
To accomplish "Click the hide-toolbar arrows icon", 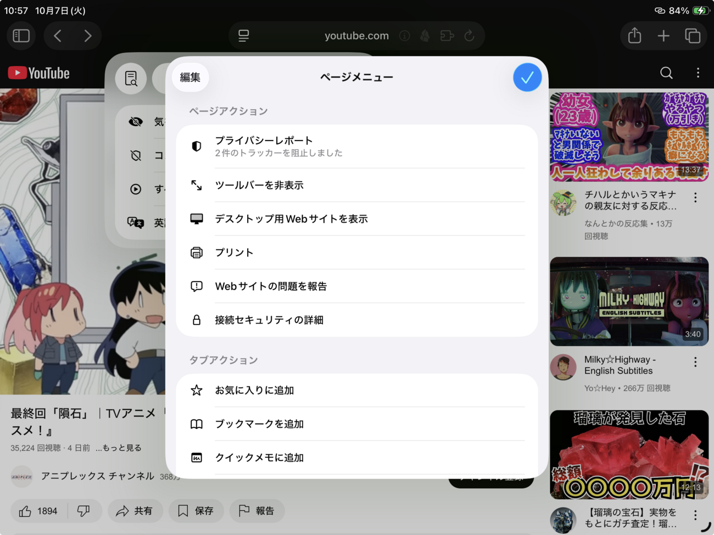I will tap(197, 185).
